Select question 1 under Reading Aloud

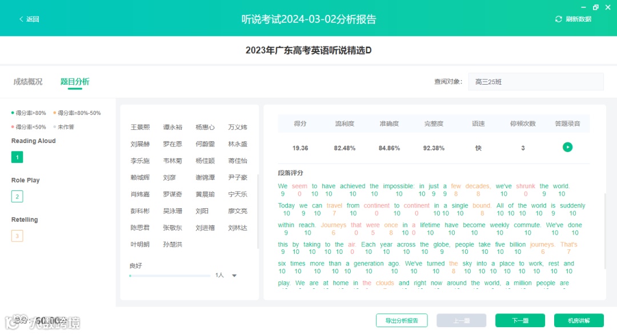point(17,157)
